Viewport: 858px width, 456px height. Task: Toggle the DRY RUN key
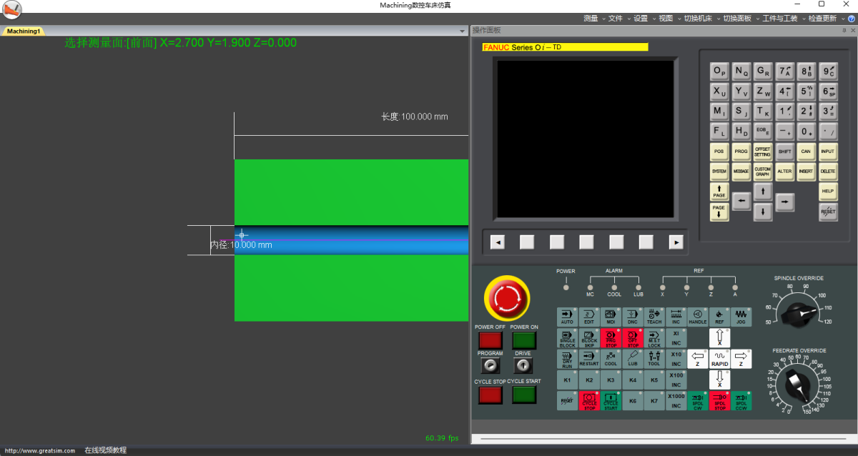567,359
